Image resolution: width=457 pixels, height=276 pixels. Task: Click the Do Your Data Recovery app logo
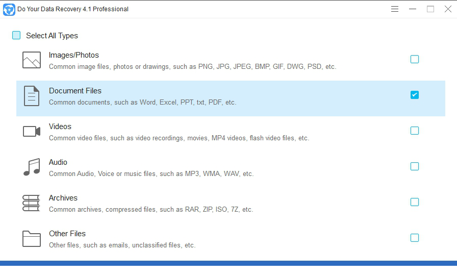9,10
